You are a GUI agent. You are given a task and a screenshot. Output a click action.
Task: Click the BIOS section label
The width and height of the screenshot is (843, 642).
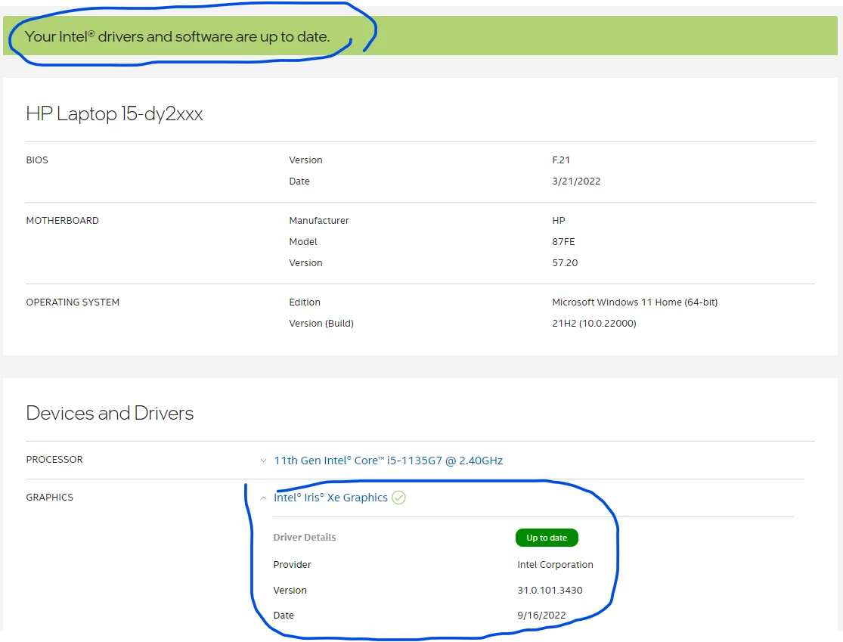tap(37, 160)
